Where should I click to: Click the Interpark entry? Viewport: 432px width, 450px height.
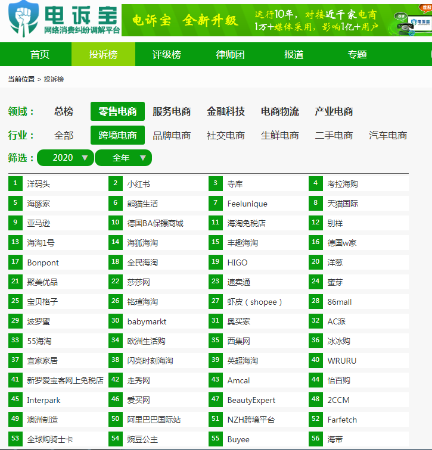point(43,400)
